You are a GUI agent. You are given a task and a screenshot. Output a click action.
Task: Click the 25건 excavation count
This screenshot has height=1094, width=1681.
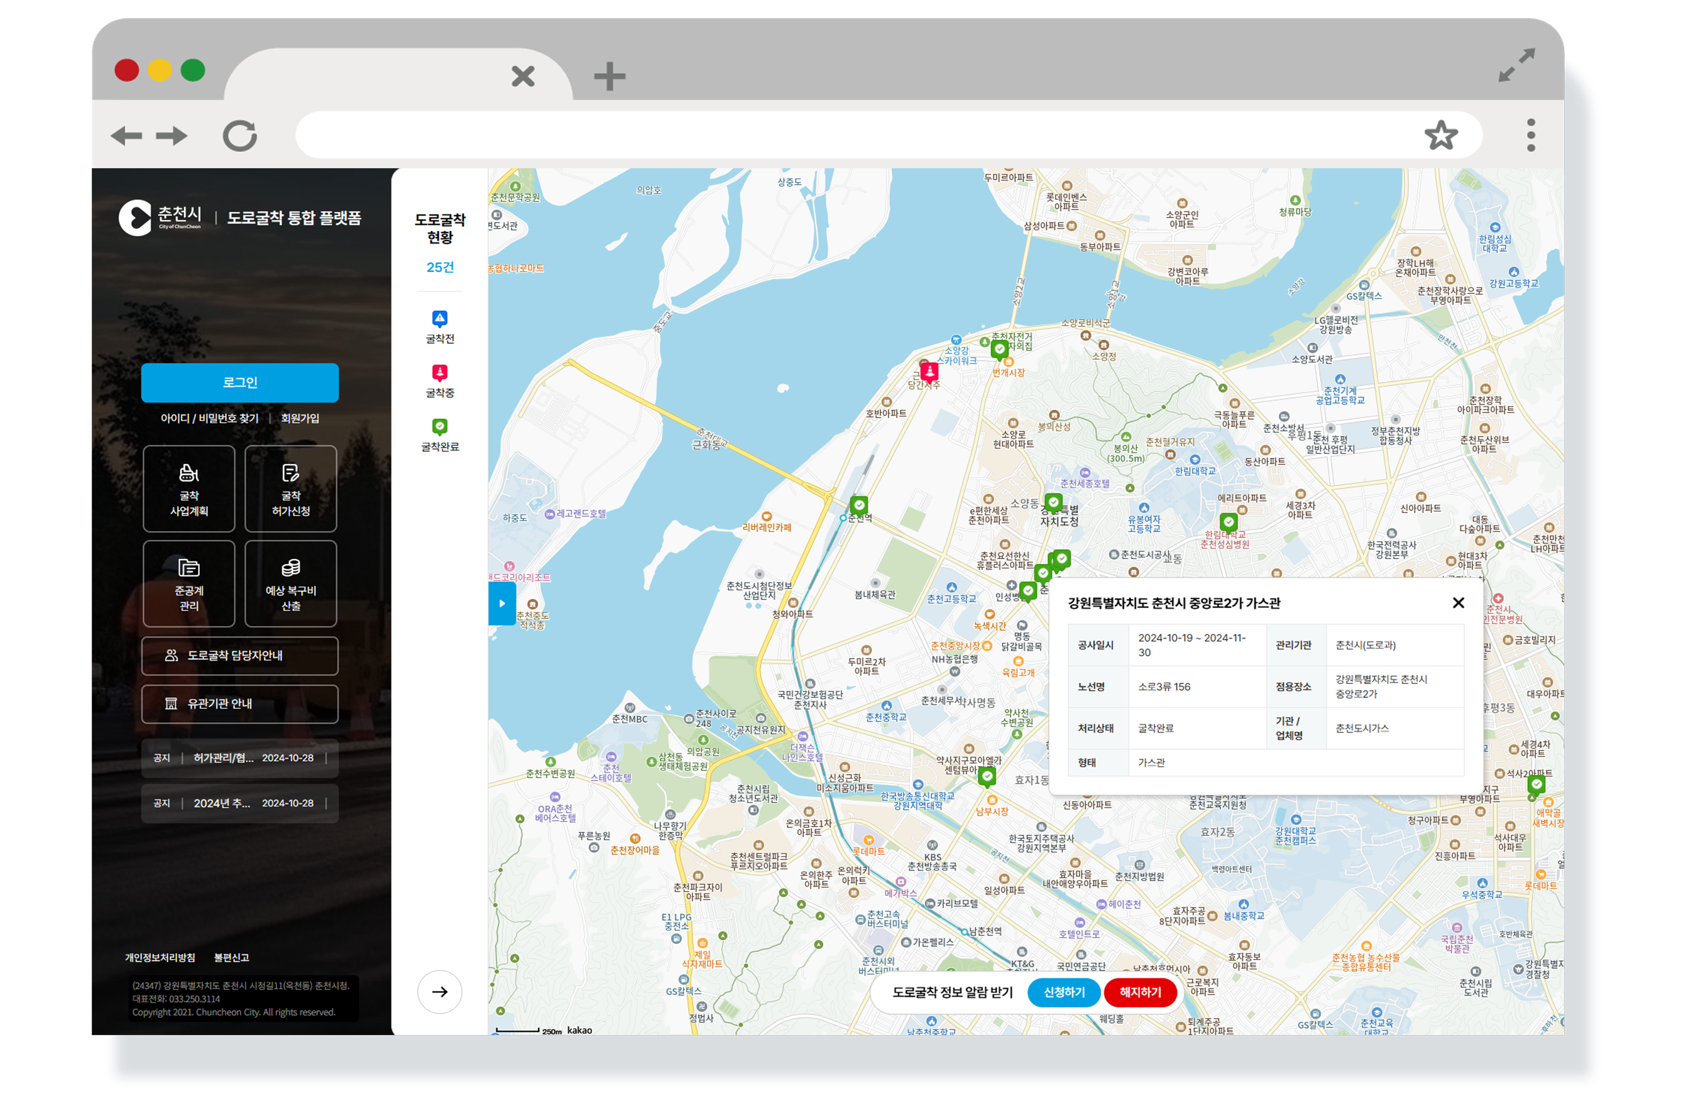pos(440,268)
